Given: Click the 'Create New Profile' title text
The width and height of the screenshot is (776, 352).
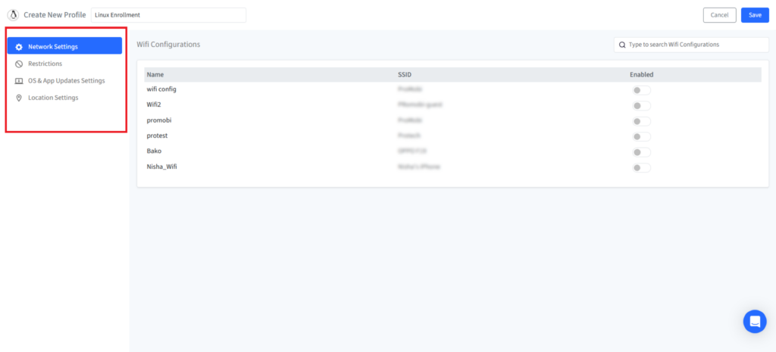Looking at the screenshot, I should click(55, 15).
